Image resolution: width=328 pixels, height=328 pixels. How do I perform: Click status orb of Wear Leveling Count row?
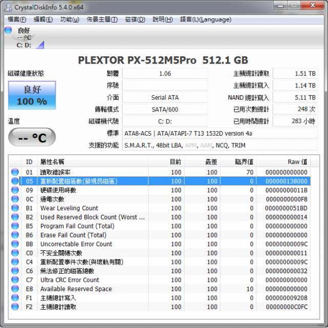(15, 208)
